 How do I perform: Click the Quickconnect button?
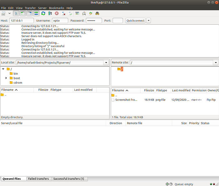pos(135,21)
